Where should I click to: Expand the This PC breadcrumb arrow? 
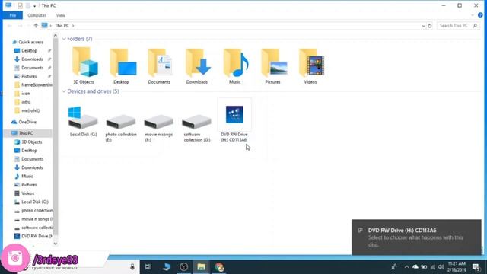tap(73, 26)
